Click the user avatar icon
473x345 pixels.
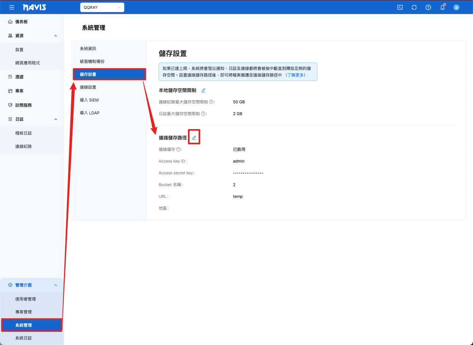(x=456, y=7)
